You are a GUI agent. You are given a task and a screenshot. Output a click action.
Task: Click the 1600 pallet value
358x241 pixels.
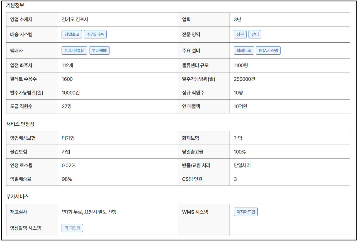click(x=67, y=79)
